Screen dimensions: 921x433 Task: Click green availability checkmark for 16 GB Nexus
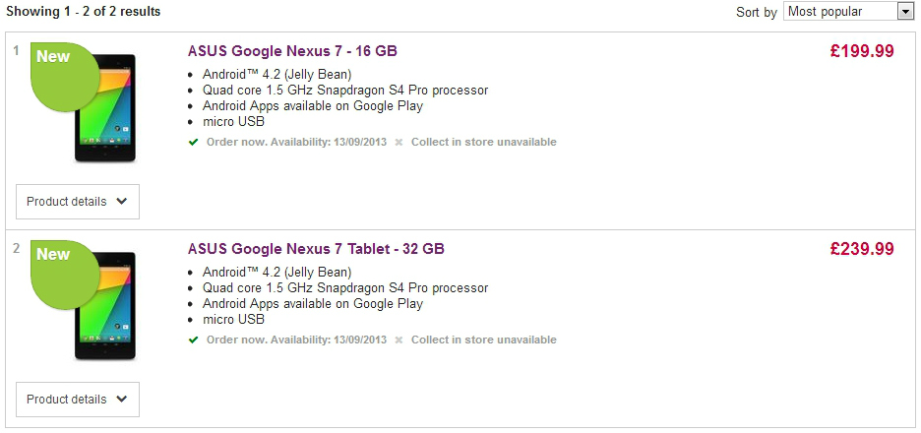[193, 142]
